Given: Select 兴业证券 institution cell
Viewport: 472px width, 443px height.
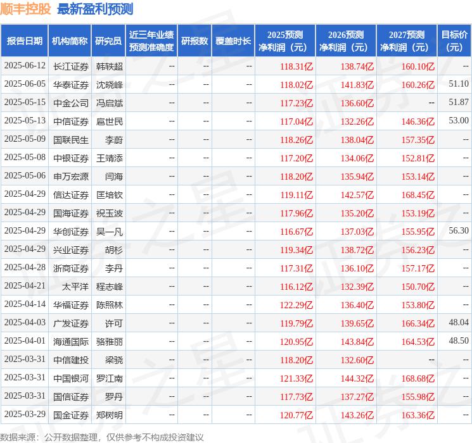Looking at the screenshot, I should [71, 250].
